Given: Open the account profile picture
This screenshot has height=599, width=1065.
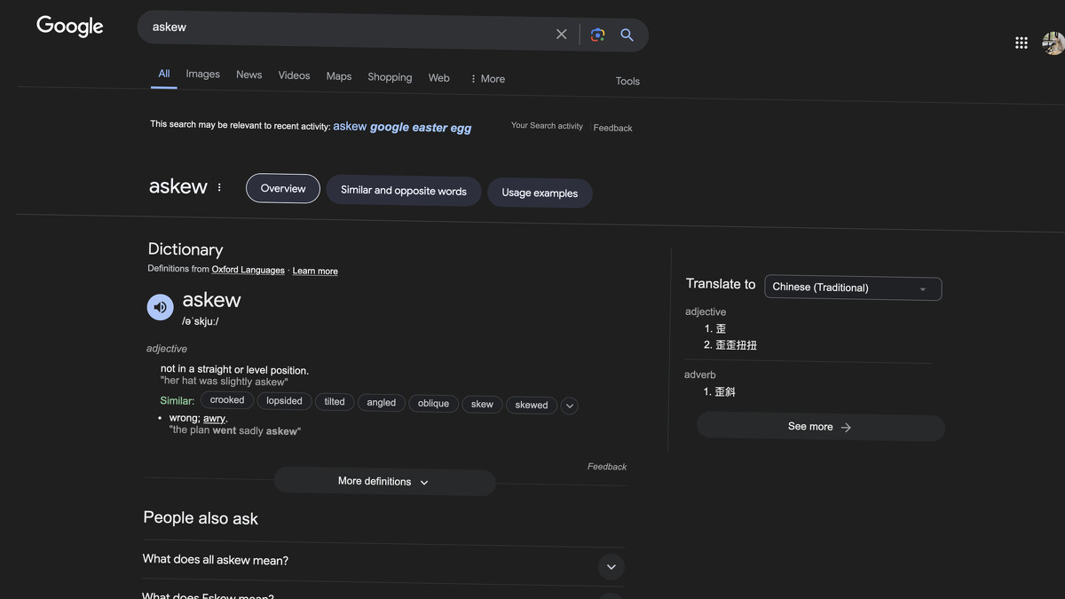Looking at the screenshot, I should tap(1053, 43).
